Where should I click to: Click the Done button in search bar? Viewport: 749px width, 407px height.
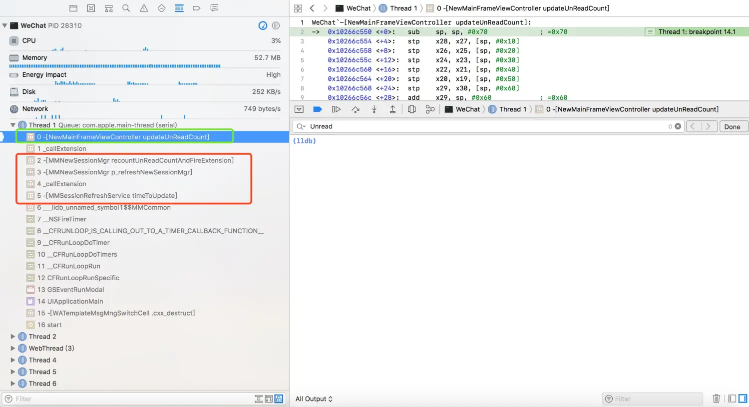(x=732, y=126)
